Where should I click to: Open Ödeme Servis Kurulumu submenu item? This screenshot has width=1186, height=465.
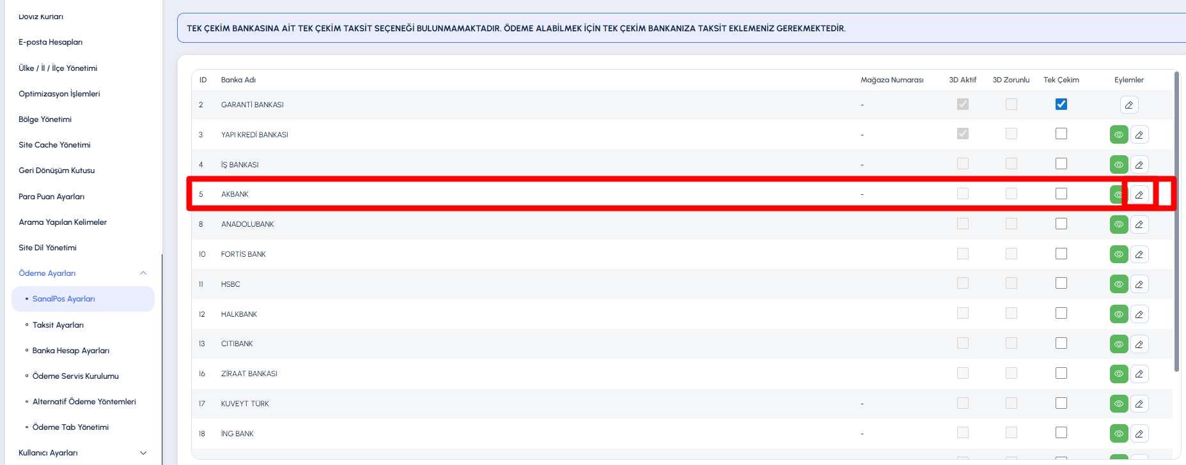[x=75, y=376]
